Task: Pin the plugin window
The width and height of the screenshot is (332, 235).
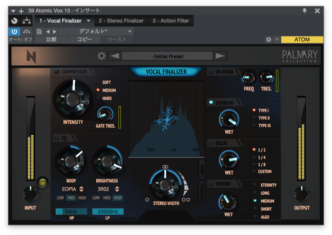Action: [x=305, y=11]
